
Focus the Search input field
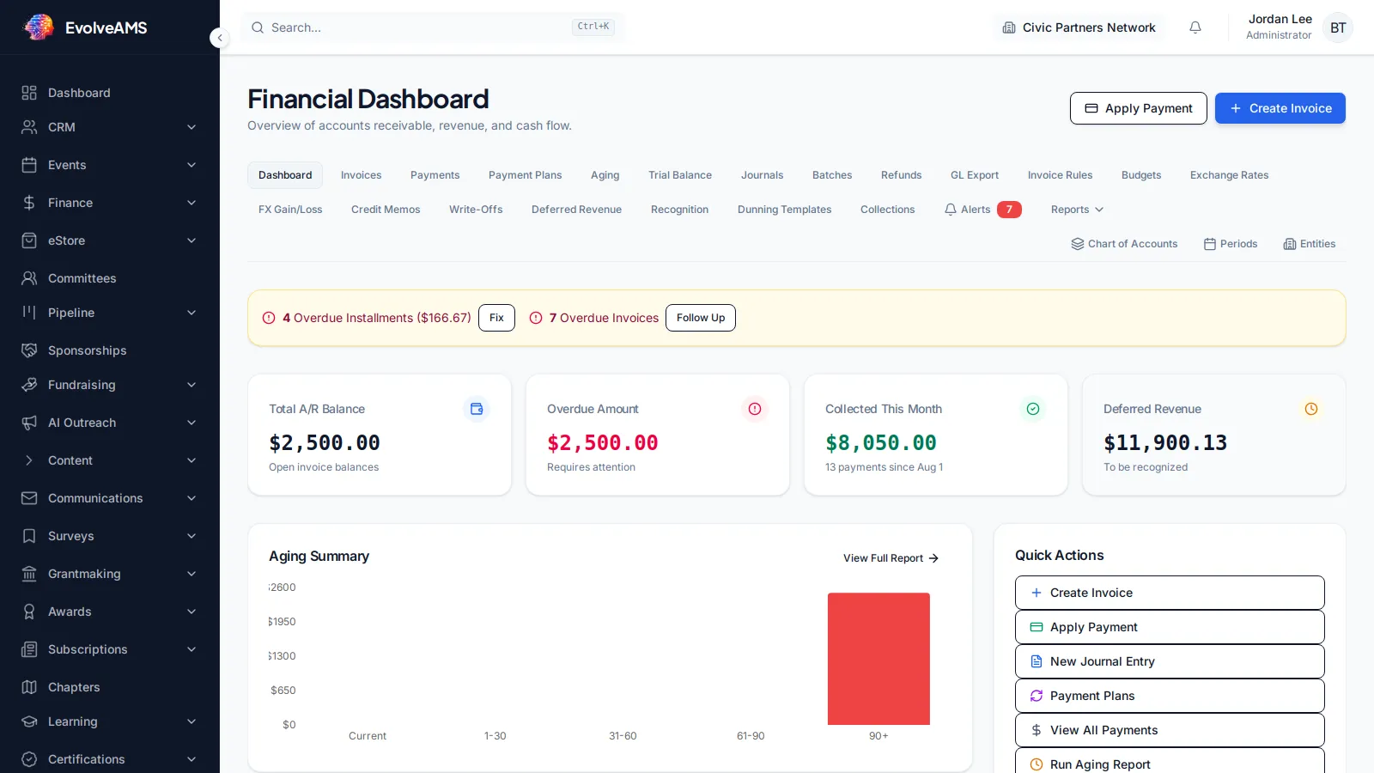(433, 27)
